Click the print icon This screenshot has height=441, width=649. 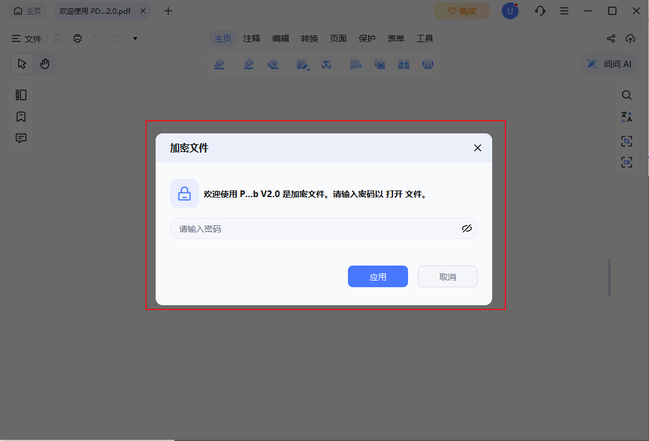[78, 38]
